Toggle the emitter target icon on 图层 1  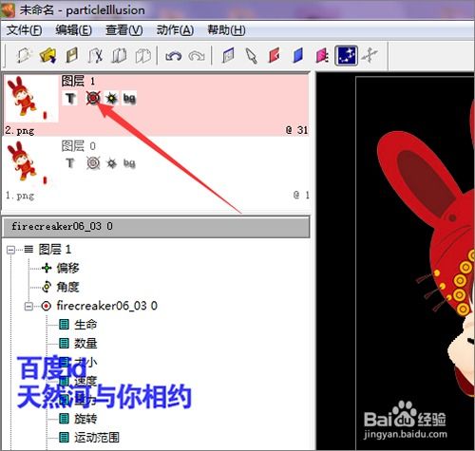(93, 98)
